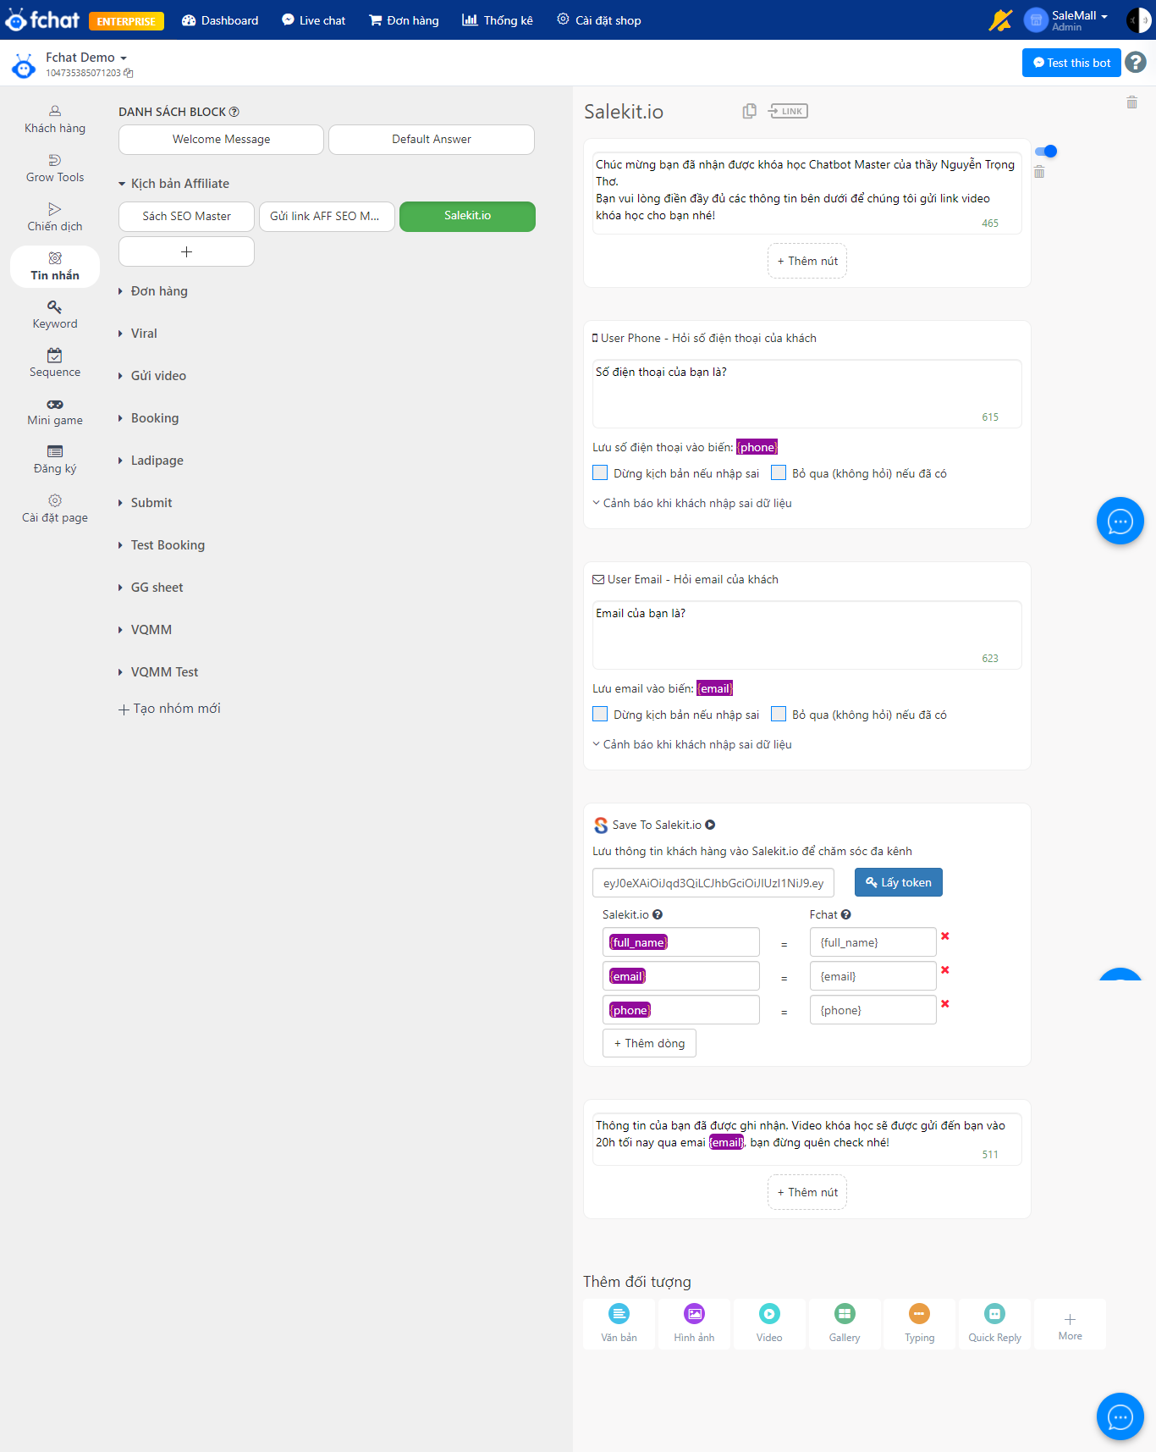1156x1452 pixels.
Task: Check Bỏ qua nếu đã có for phone
Action: pyautogui.click(x=779, y=472)
